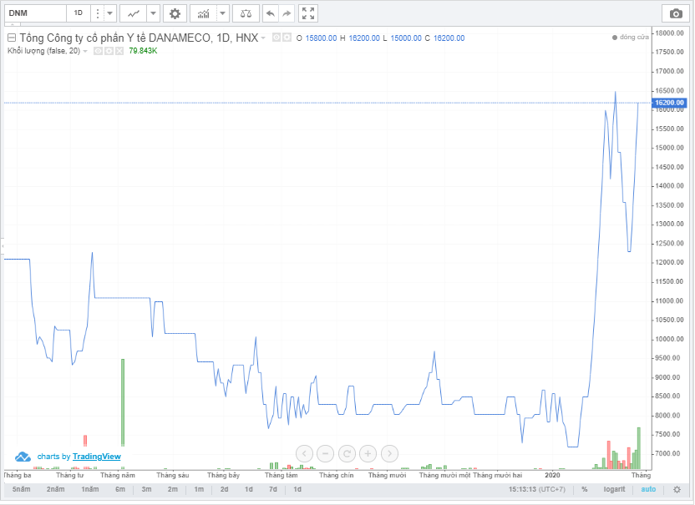Select the 6m time range
Image resolution: width=695 pixels, height=505 pixels.
(x=120, y=489)
